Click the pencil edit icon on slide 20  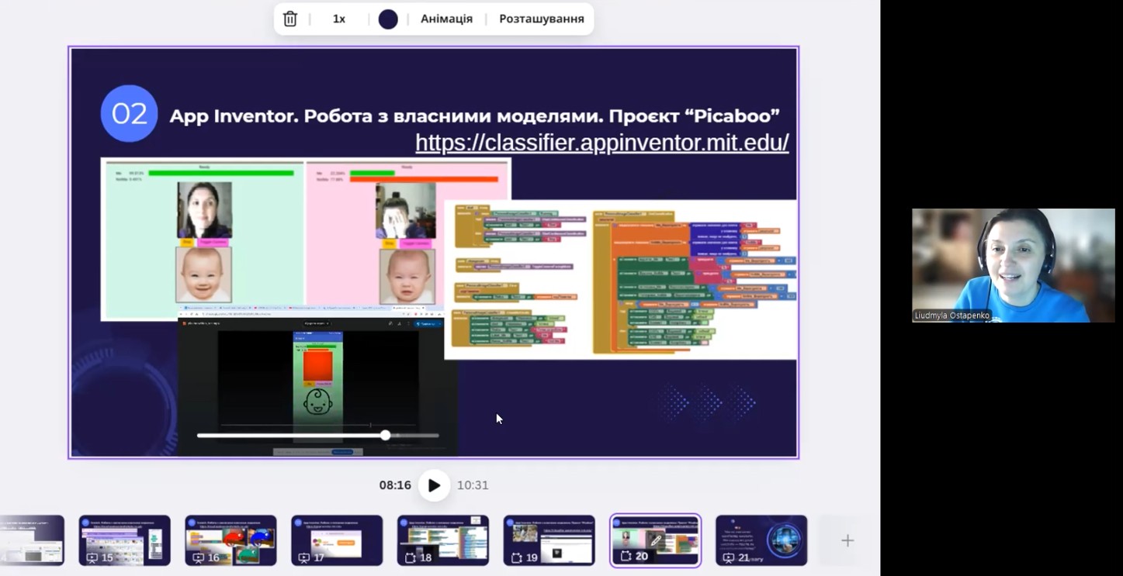pyautogui.click(x=656, y=540)
